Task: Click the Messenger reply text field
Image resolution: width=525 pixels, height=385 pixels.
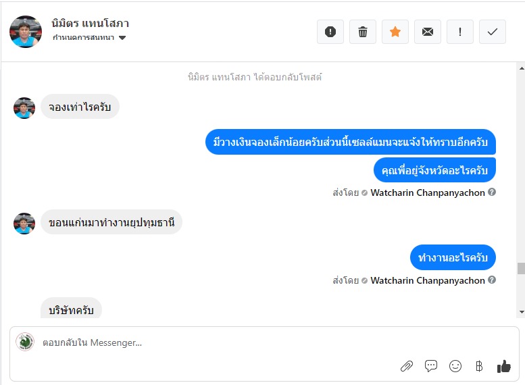Action: pyautogui.click(x=264, y=343)
